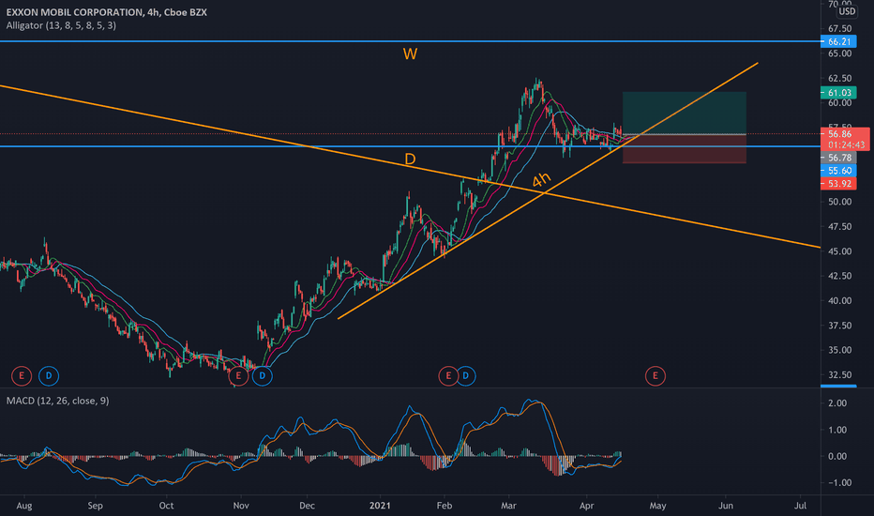The height and width of the screenshot is (516, 874).
Task: Click the green 61.03 target price label
Action: pyautogui.click(x=838, y=93)
